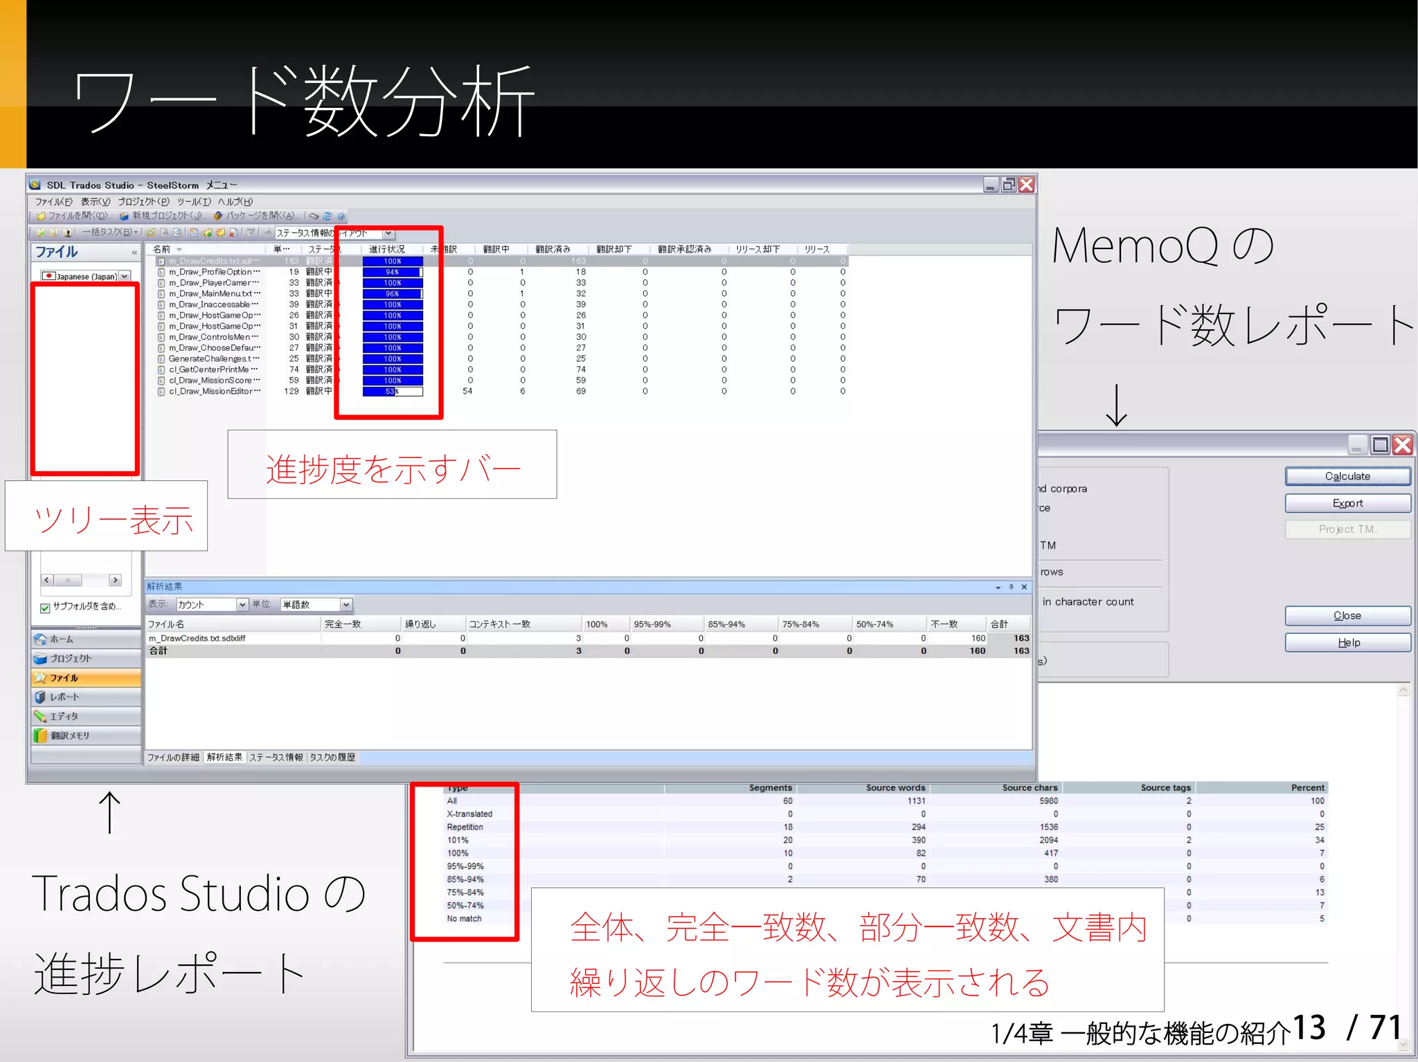Switch to the ファイルの詳細 tab

click(173, 758)
